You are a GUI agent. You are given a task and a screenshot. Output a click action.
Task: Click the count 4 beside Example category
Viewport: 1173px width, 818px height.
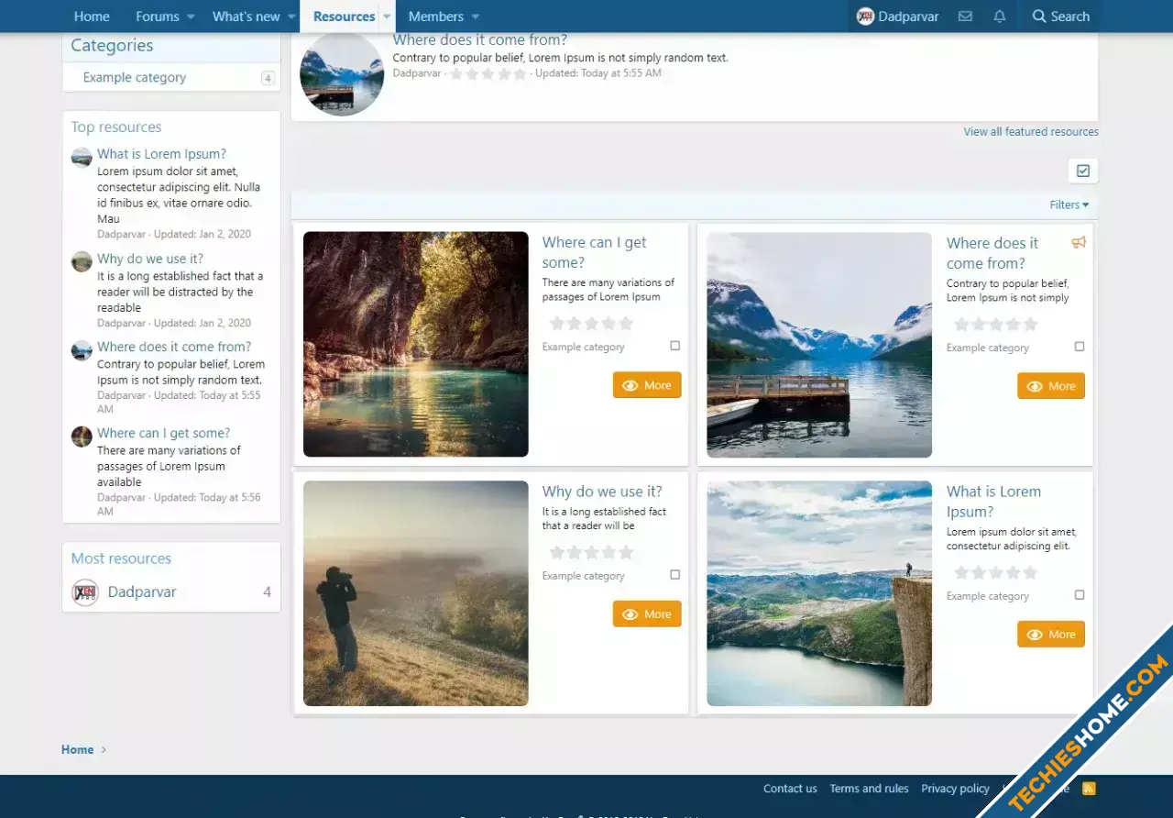[x=268, y=79]
